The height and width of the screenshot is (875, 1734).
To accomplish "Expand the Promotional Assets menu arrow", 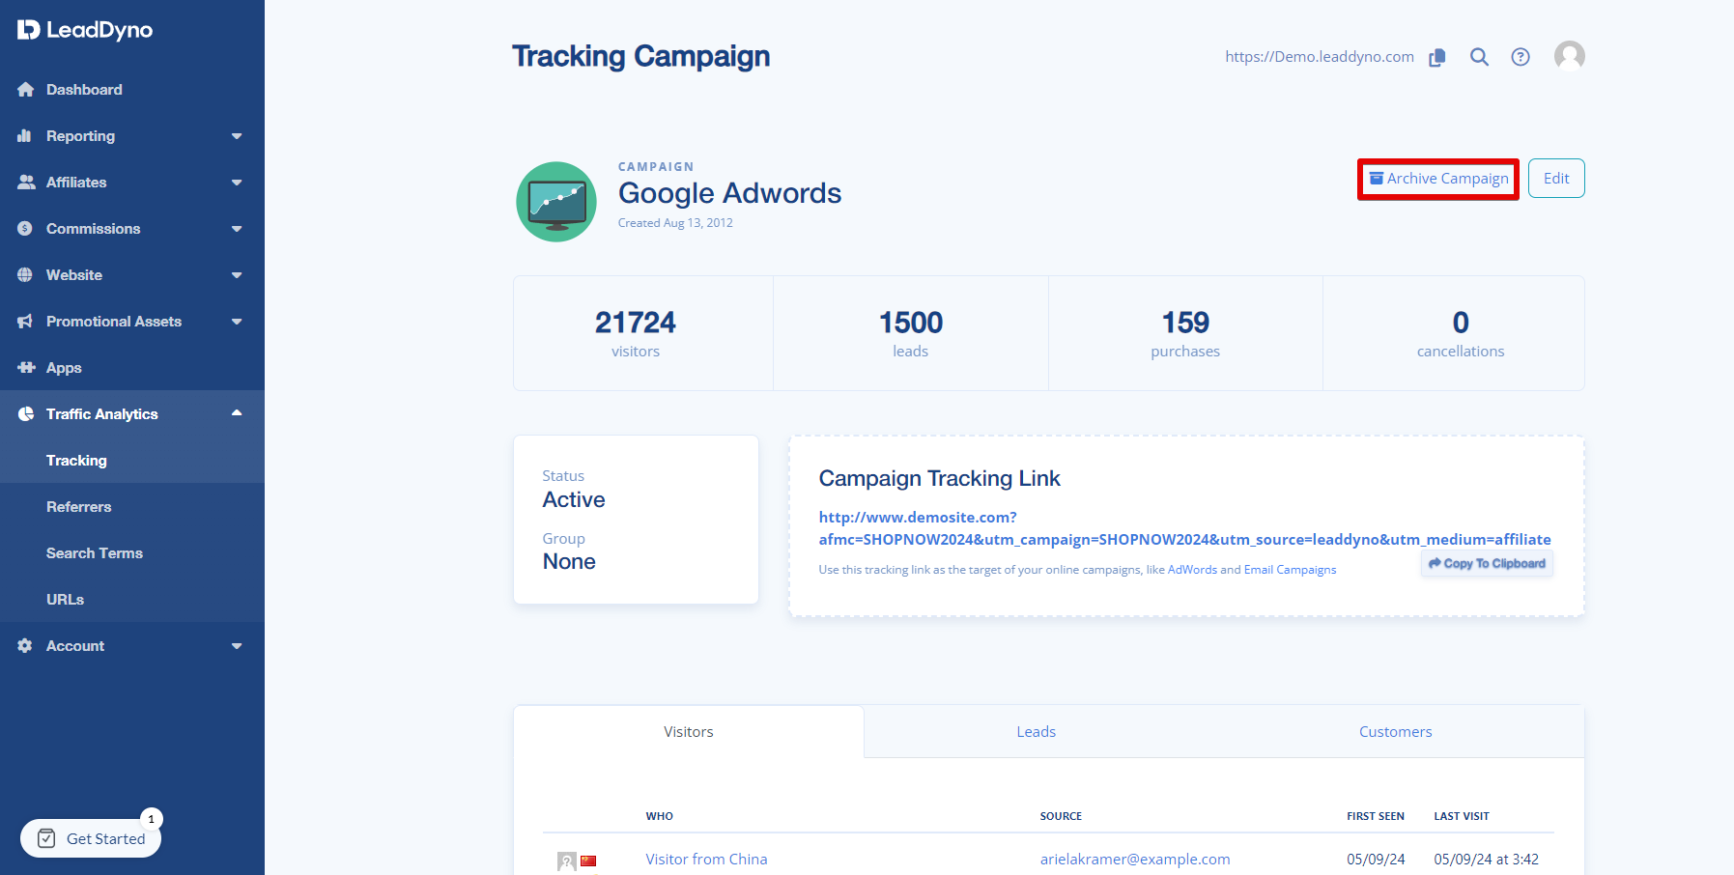I will (237, 322).
